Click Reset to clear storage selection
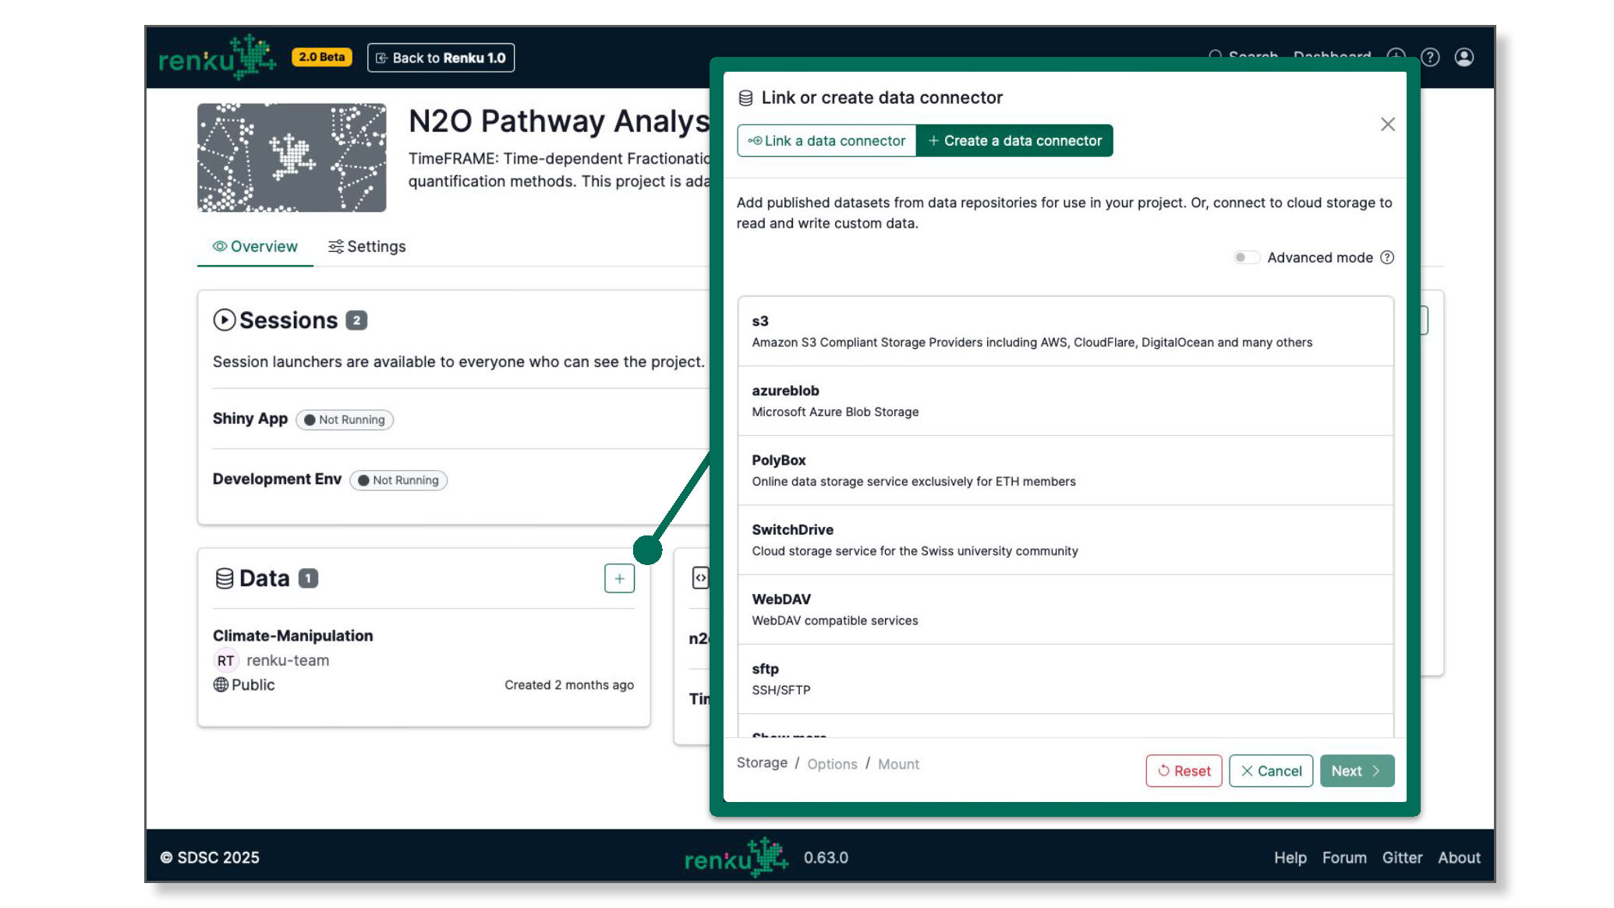The height and width of the screenshot is (908, 1614). click(x=1183, y=769)
